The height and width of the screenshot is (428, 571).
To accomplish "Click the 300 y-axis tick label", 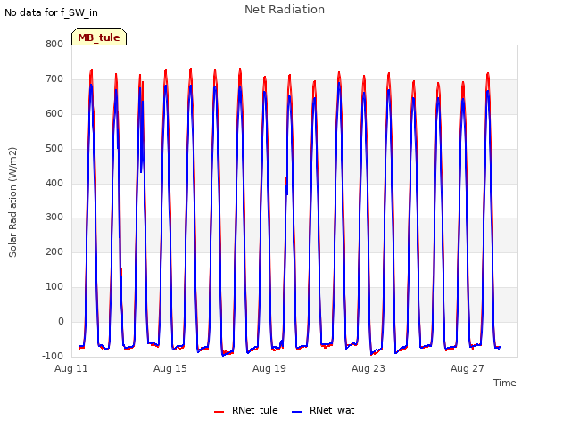I will tap(54, 218).
